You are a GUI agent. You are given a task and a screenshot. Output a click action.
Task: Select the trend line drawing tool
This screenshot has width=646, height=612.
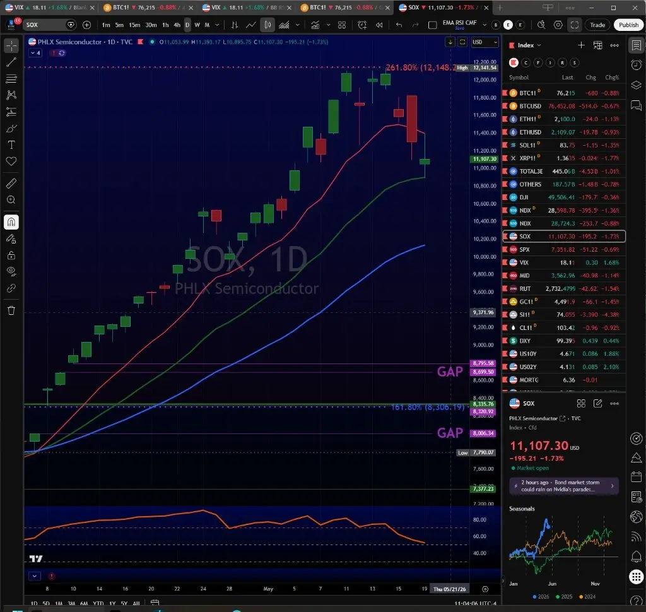tap(11, 62)
